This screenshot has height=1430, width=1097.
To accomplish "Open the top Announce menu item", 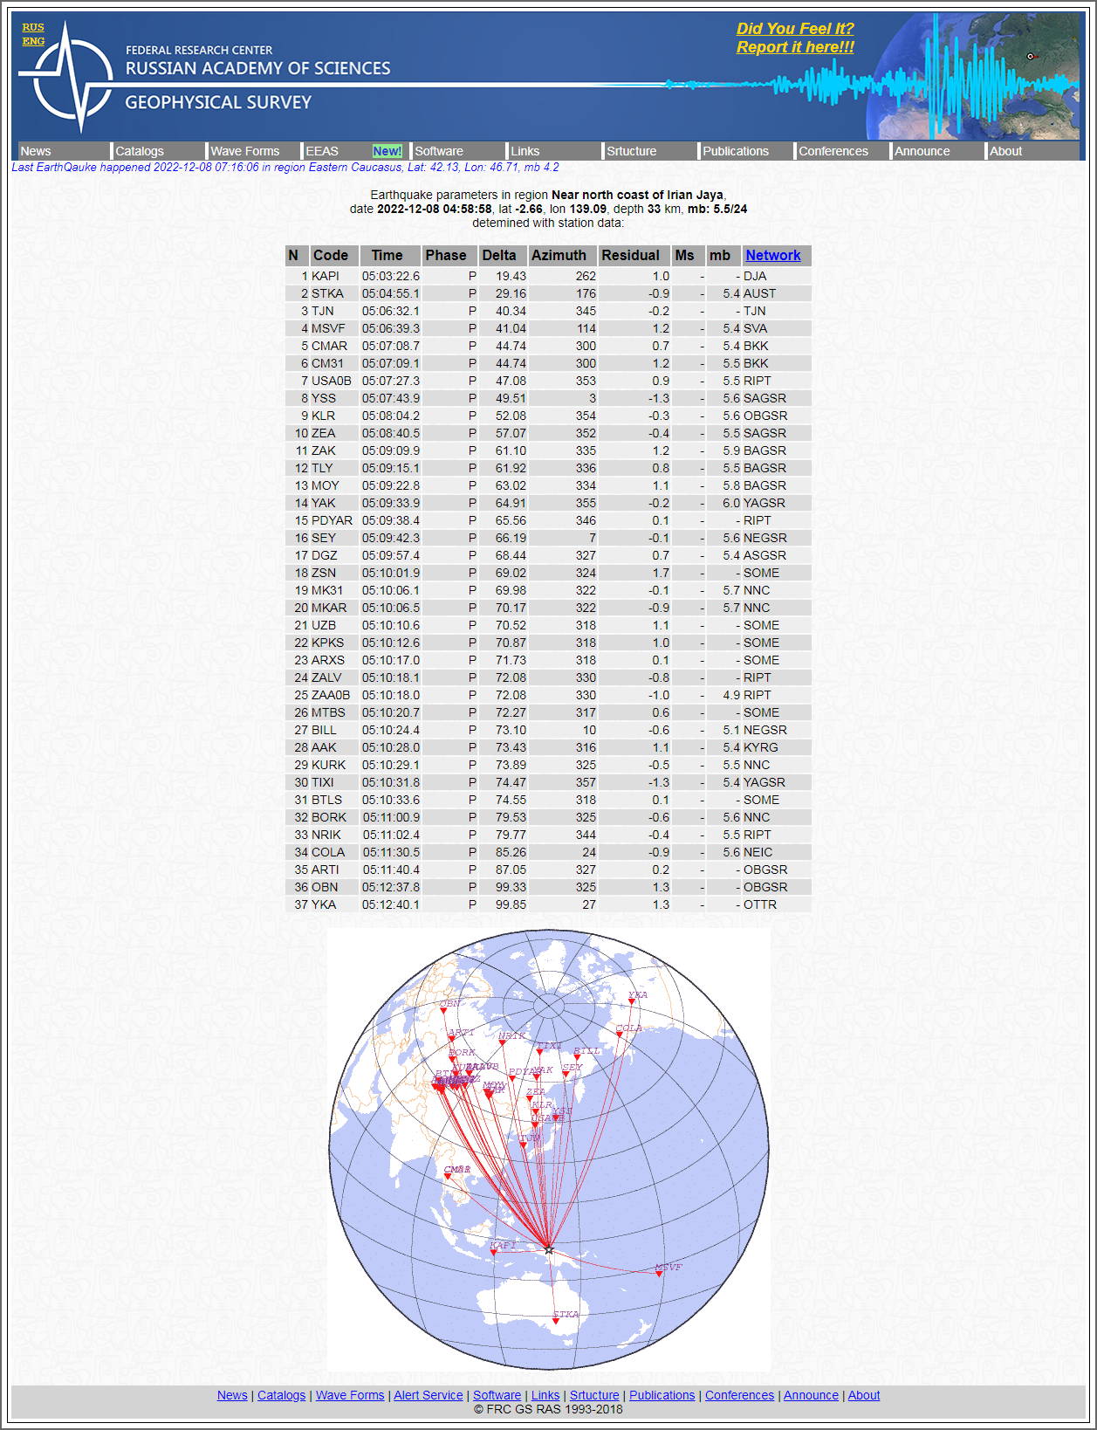I will (x=922, y=151).
